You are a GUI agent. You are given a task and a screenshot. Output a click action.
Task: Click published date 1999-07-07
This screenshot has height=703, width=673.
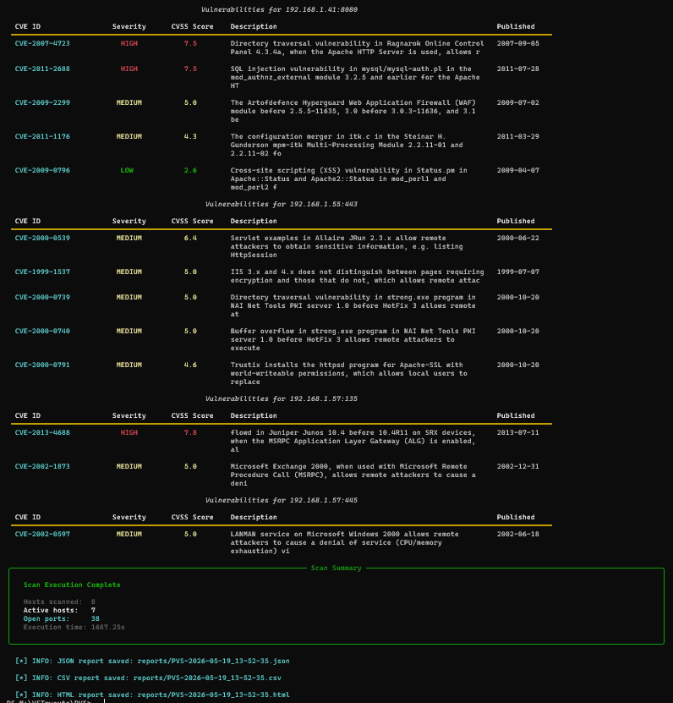coord(518,272)
